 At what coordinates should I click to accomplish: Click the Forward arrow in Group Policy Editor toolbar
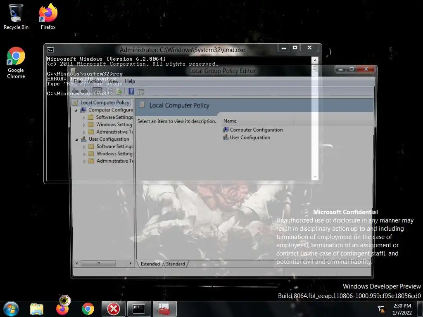pos(85,91)
